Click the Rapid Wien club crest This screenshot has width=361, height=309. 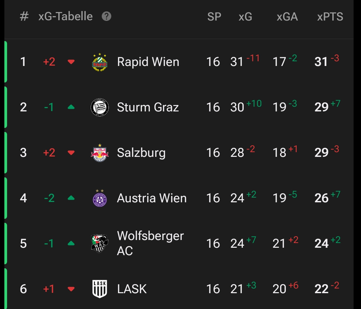click(x=100, y=62)
